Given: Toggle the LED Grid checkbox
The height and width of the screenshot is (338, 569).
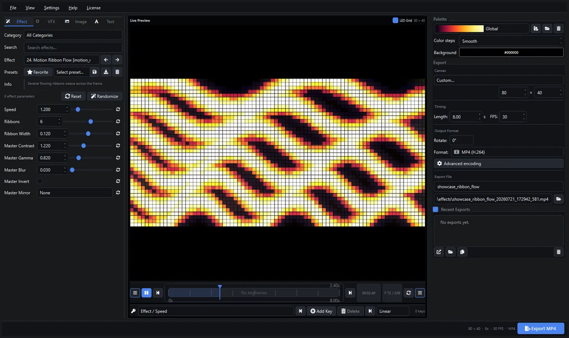Looking at the screenshot, I should pyautogui.click(x=395, y=20).
